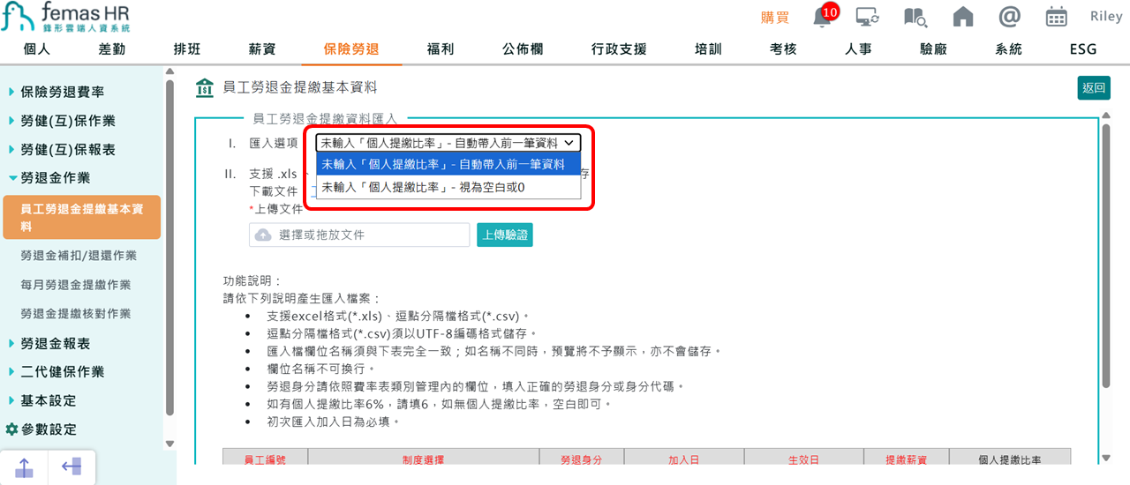Viewport: 1130px width, 485px height.
Task: Open 每月勞退金提繳作業
Action: click(x=76, y=285)
